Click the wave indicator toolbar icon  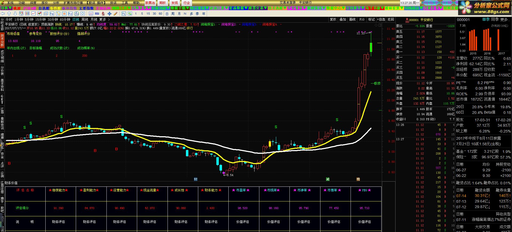[x=91, y=14]
